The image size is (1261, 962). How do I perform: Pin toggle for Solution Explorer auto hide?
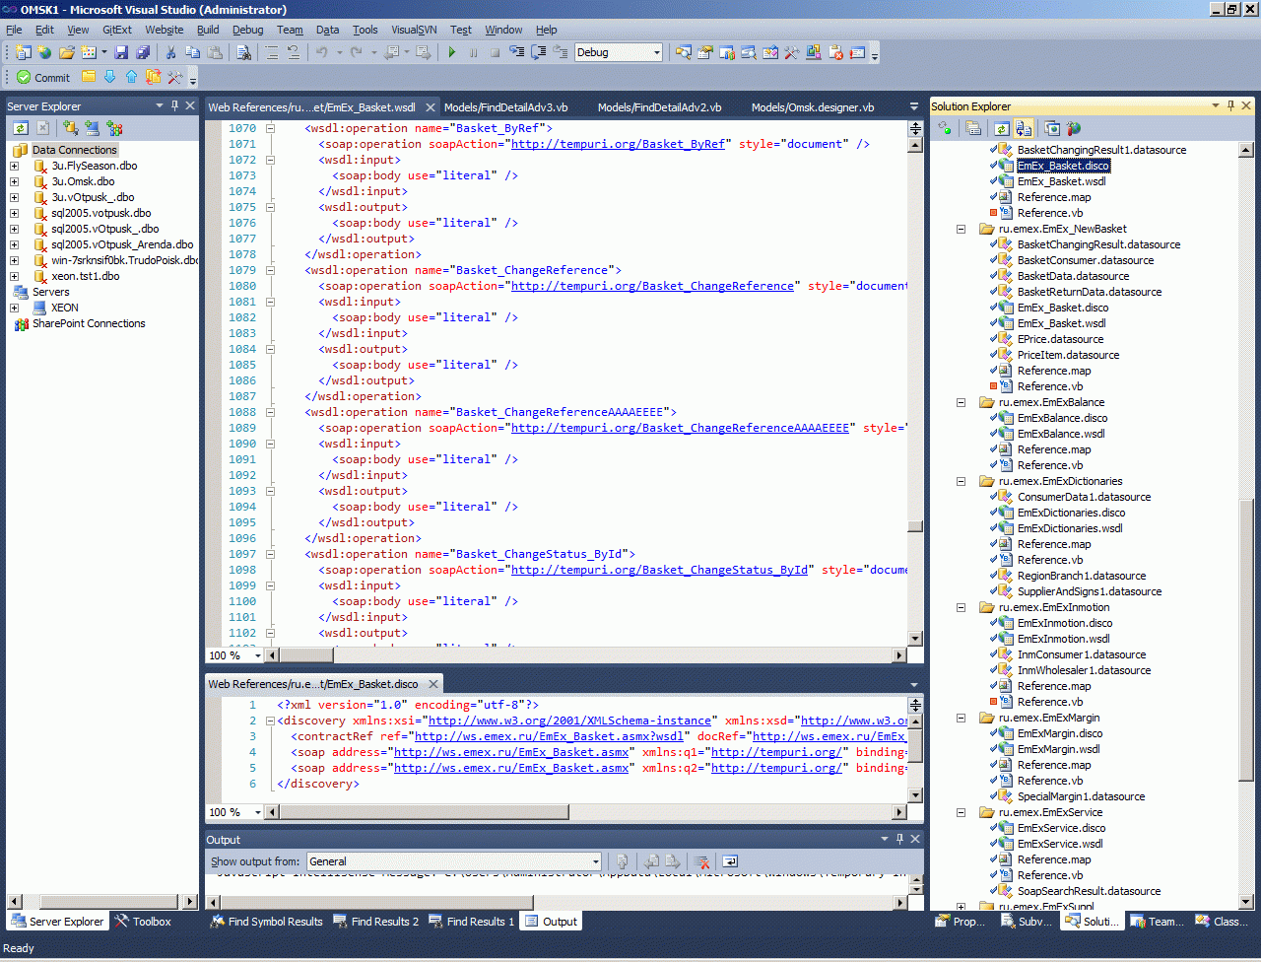[x=1230, y=105]
